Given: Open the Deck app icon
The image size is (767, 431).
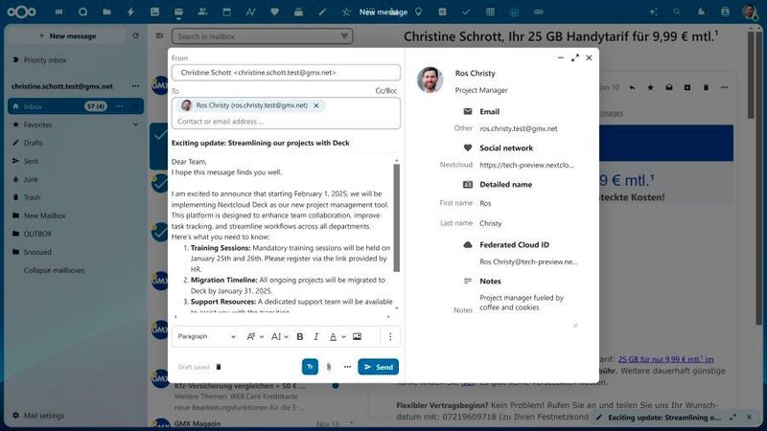Looking at the screenshot, I should (298, 11).
